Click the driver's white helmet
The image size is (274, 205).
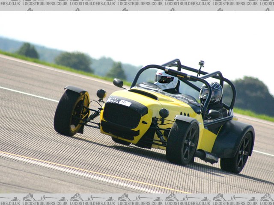166,80
